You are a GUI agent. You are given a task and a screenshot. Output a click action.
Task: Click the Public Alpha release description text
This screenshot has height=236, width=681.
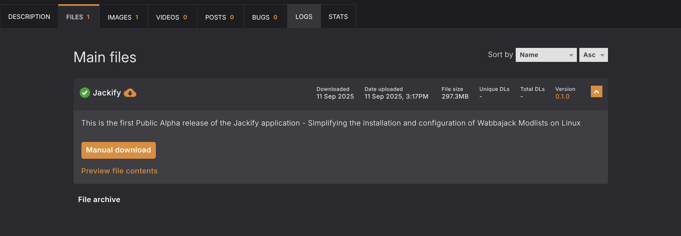[x=331, y=123]
